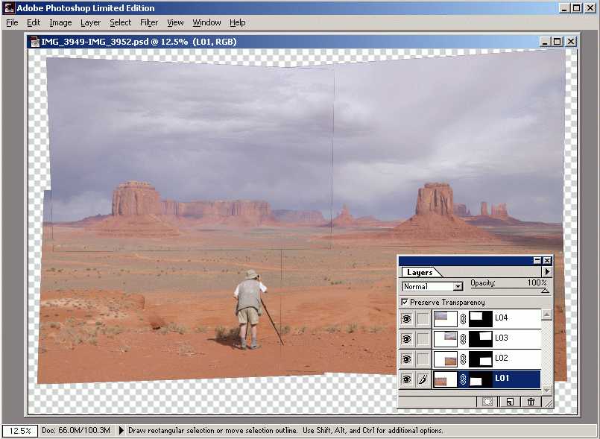
Task: Close the Layers palette
Action: click(547, 261)
